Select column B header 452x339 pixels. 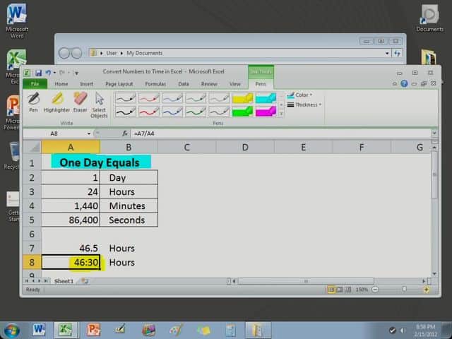point(129,148)
